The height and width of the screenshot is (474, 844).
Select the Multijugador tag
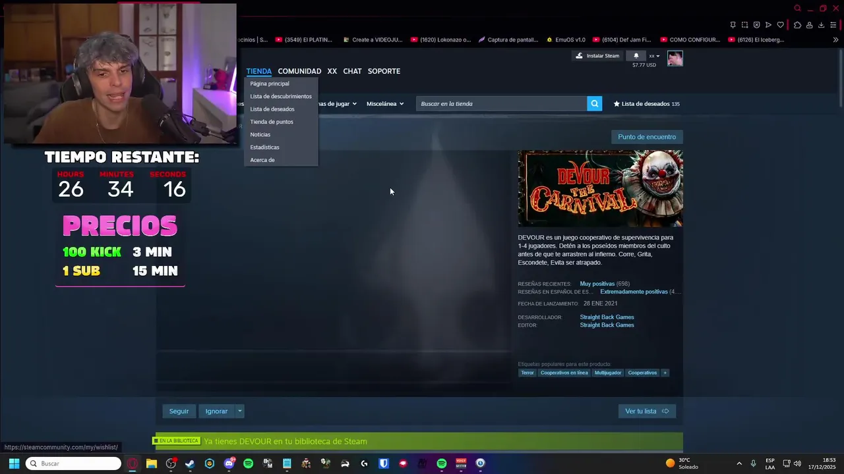[x=608, y=373]
